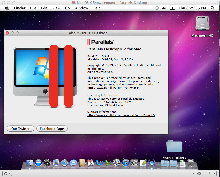Open the Mail stamp icon in Dock
Screen dimensions: 220x177
pos(56,163)
